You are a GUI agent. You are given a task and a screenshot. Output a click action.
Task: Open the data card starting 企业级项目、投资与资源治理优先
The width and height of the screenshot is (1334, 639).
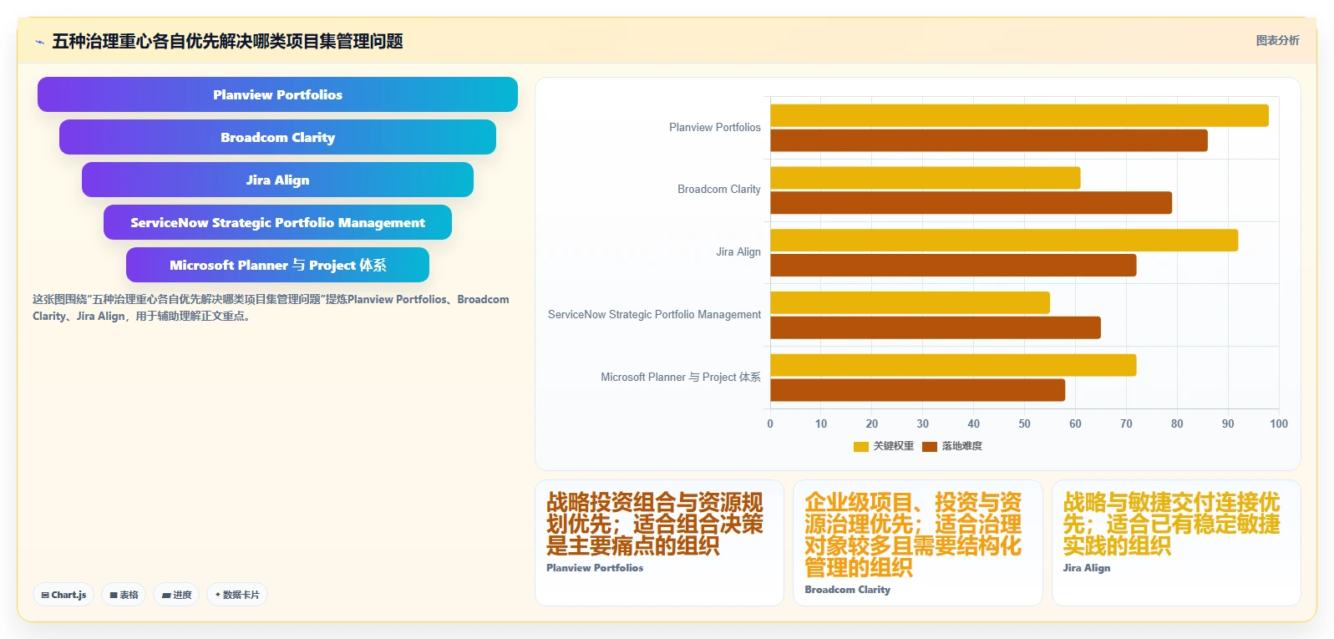coord(918,543)
